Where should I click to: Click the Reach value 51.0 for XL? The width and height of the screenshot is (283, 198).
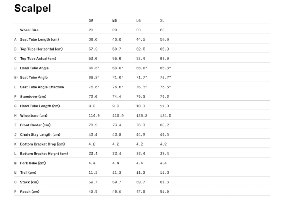(x=164, y=192)
